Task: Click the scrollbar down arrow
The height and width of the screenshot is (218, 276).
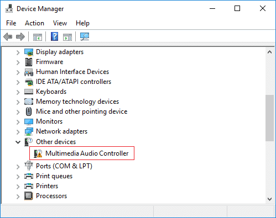Action: click(269, 199)
